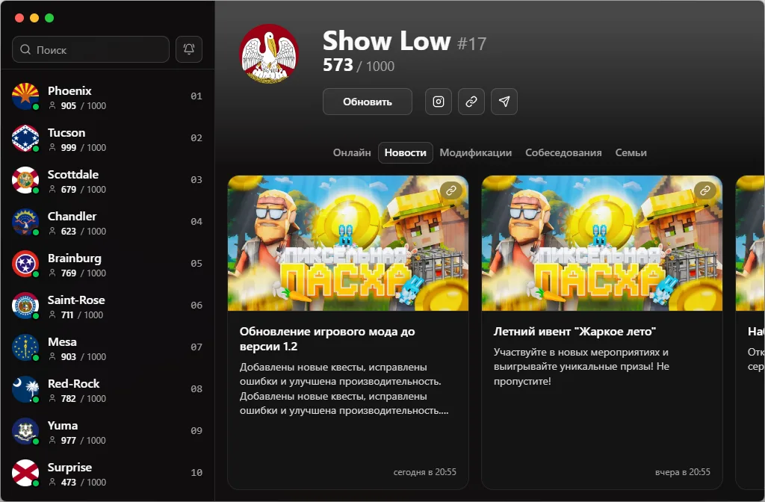Image resolution: width=765 pixels, height=502 pixels.
Task: Click the Show Low pelican server logo
Action: pos(269,54)
